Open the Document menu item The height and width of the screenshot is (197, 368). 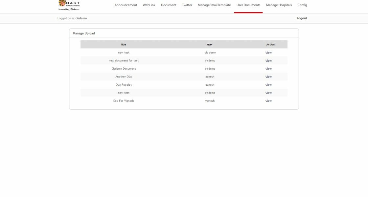point(169,5)
